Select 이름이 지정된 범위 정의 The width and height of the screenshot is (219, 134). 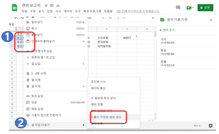click(114, 117)
